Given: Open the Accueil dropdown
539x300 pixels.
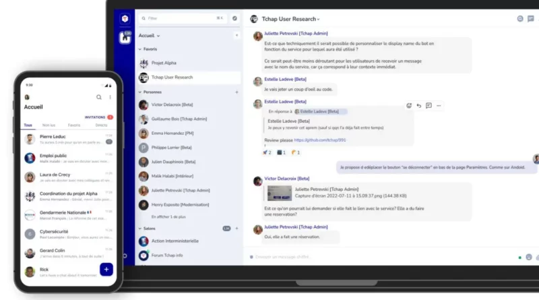Looking at the screenshot, I should click(x=149, y=36).
